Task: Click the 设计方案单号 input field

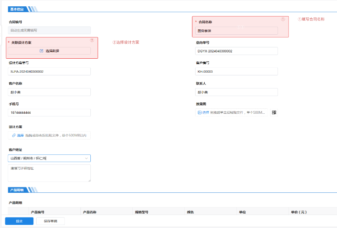Action: coord(49,71)
